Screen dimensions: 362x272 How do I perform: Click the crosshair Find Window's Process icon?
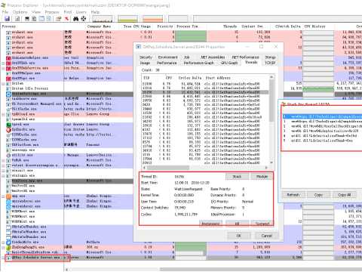(x=84, y=19)
